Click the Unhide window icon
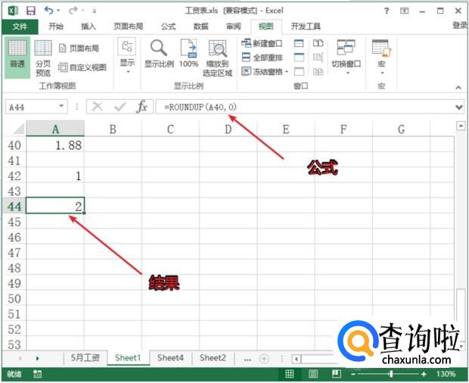This screenshot has height=383, width=469. click(x=299, y=71)
